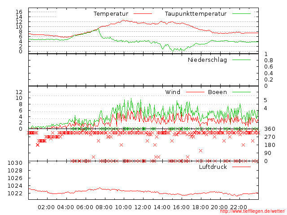Click the 1022 pressure axis value
Image resolution: width=287 pixels, height=215 pixels.
click(x=15, y=193)
